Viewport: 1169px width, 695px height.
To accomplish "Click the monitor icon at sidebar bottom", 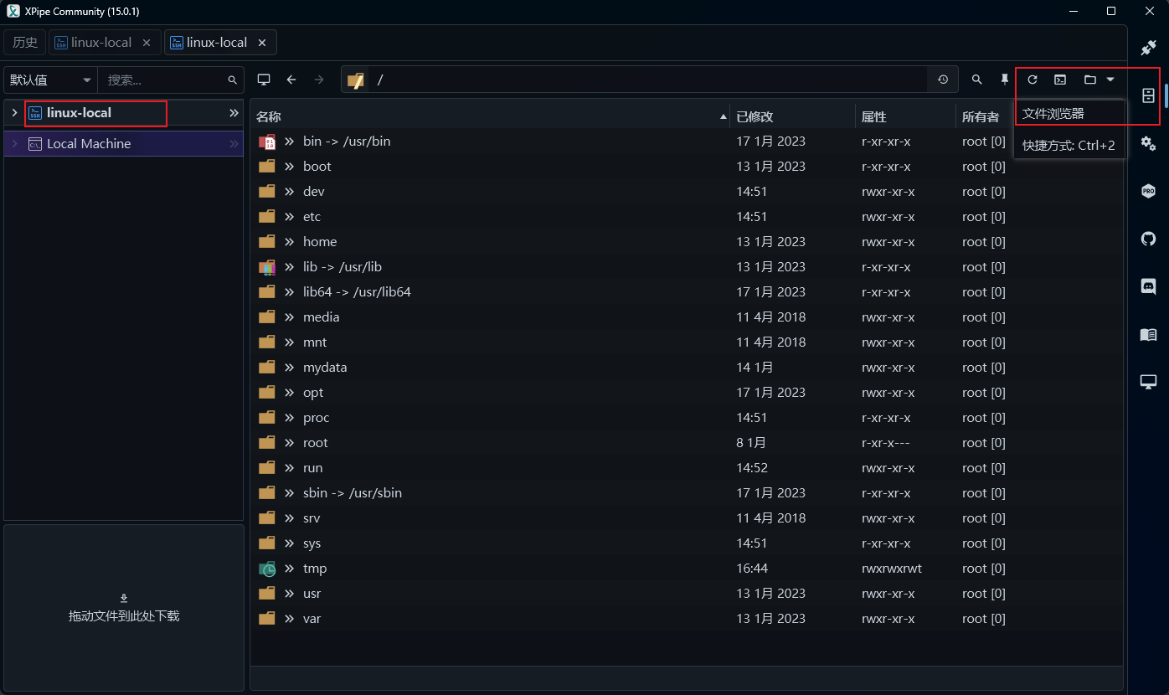I will point(1148,382).
